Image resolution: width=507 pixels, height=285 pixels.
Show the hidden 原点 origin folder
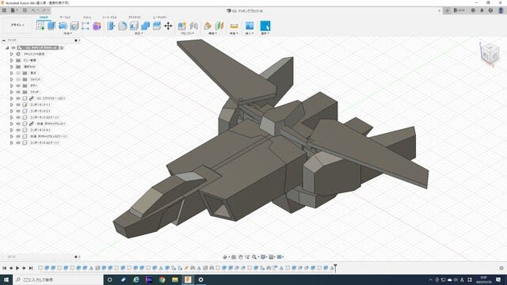(x=18, y=73)
